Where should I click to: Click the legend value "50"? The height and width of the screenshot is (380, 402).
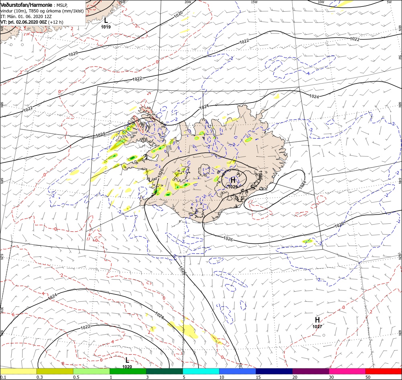pos(368,377)
